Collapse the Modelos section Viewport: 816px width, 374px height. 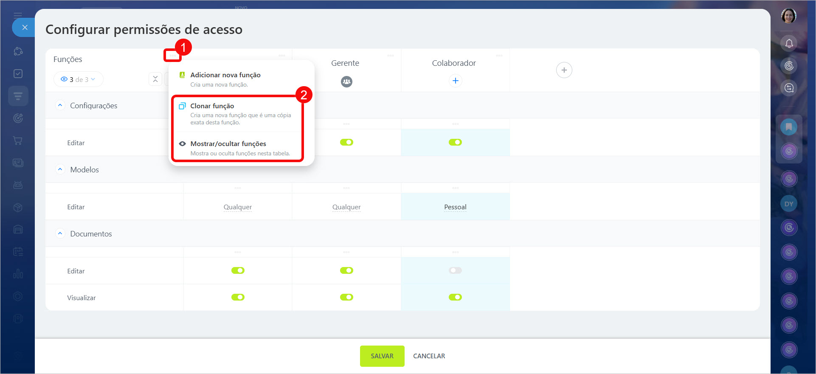[x=60, y=169]
